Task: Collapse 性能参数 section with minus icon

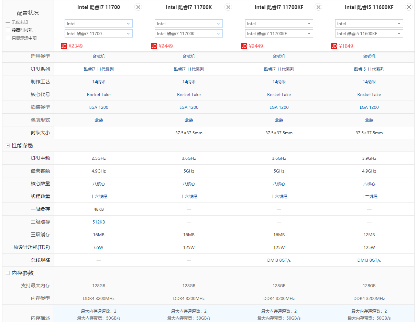Action: [8, 146]
